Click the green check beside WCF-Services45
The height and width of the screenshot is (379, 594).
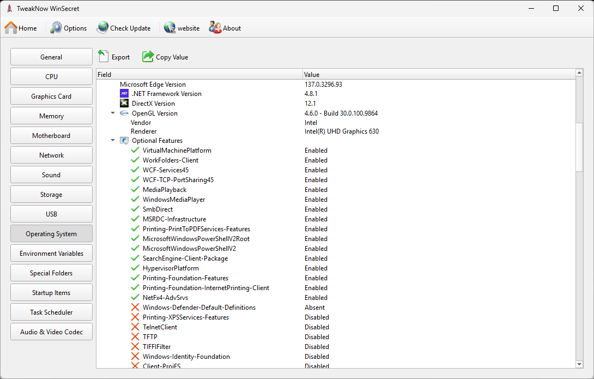[135, 170]
